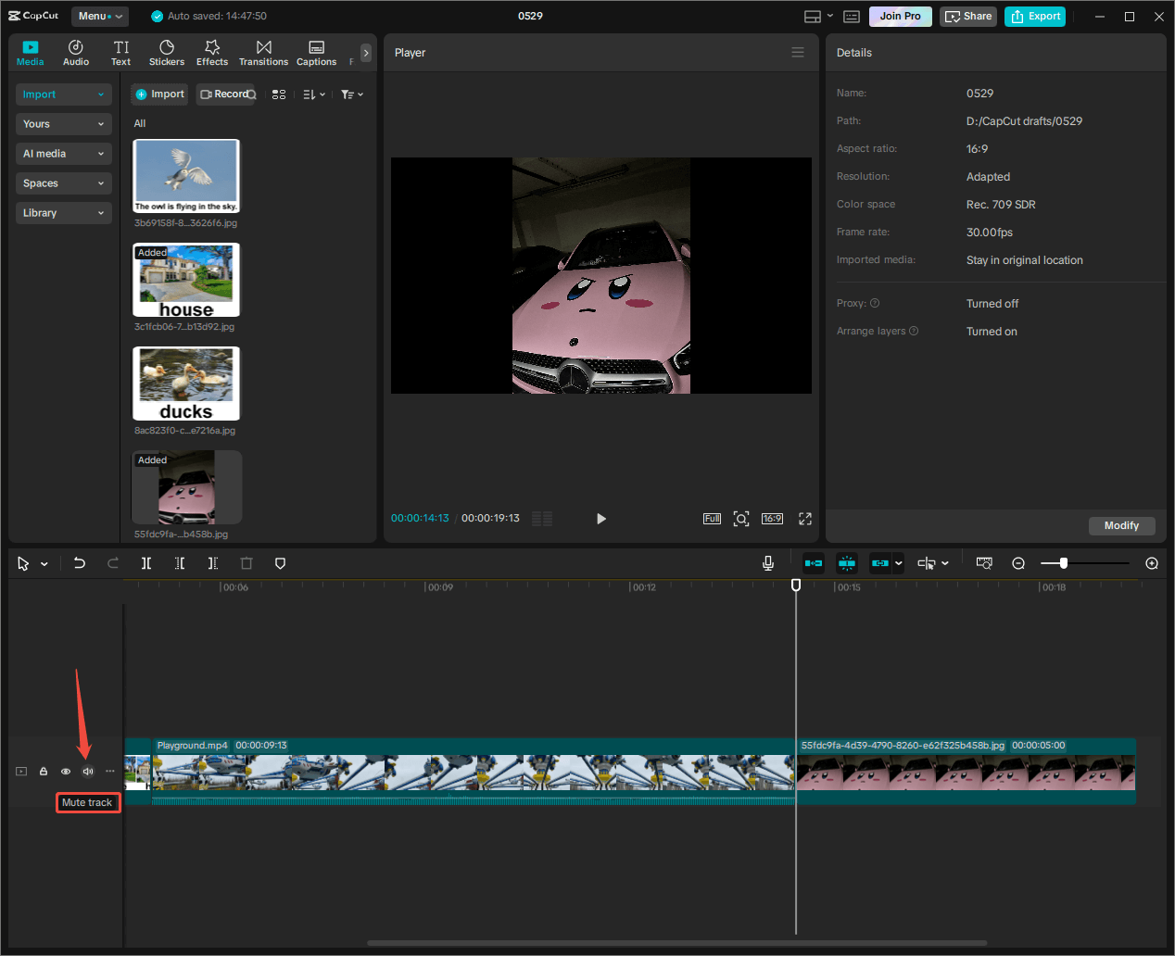Image resolution: width=1175 pixels, height=956 pixels.
Task: Open the voiceover microphone recording tool
Action: [x=768, y=563]
